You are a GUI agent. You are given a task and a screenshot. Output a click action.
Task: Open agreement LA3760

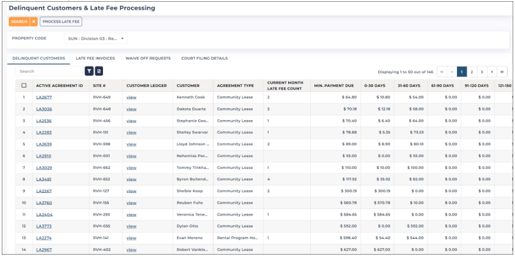coord(44,203)
